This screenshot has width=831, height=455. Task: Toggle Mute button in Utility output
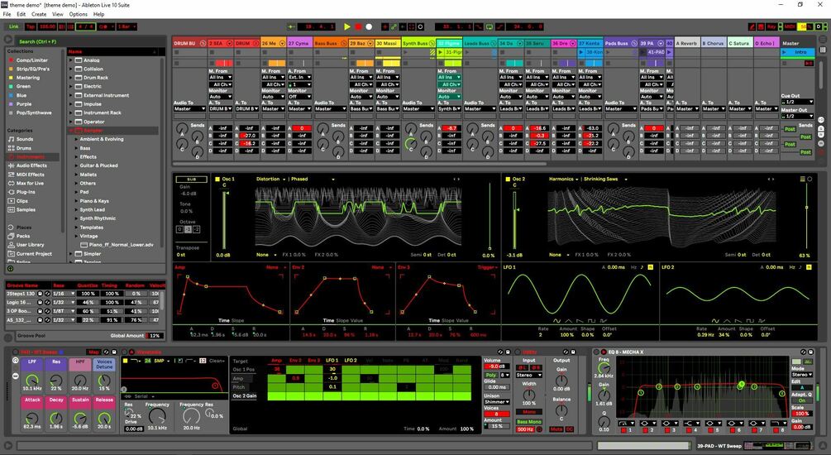click(556, 429)
